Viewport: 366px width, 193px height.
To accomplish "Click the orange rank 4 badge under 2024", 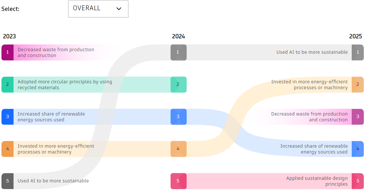I will [178, 149].
